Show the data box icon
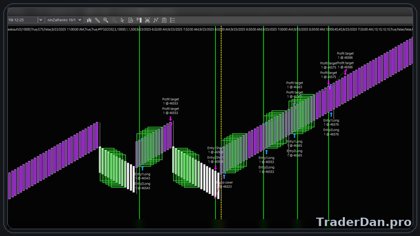The height and width of the screenshot is (236, 420). [130, 20]
